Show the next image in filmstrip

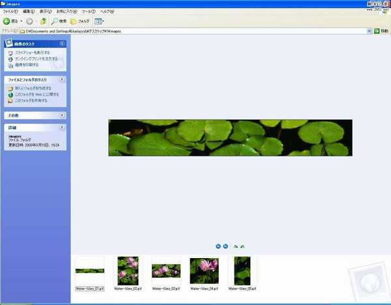[x=225, y=246]
